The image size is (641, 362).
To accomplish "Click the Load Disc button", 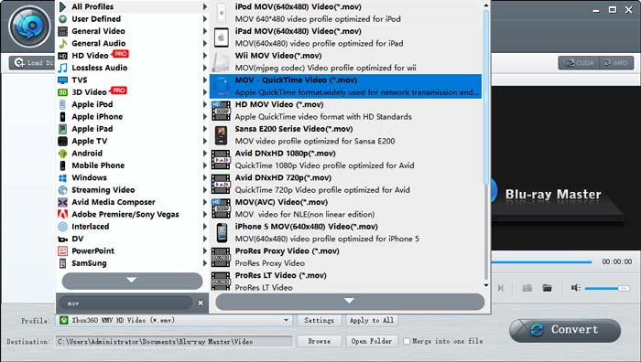I will [33, 63].
